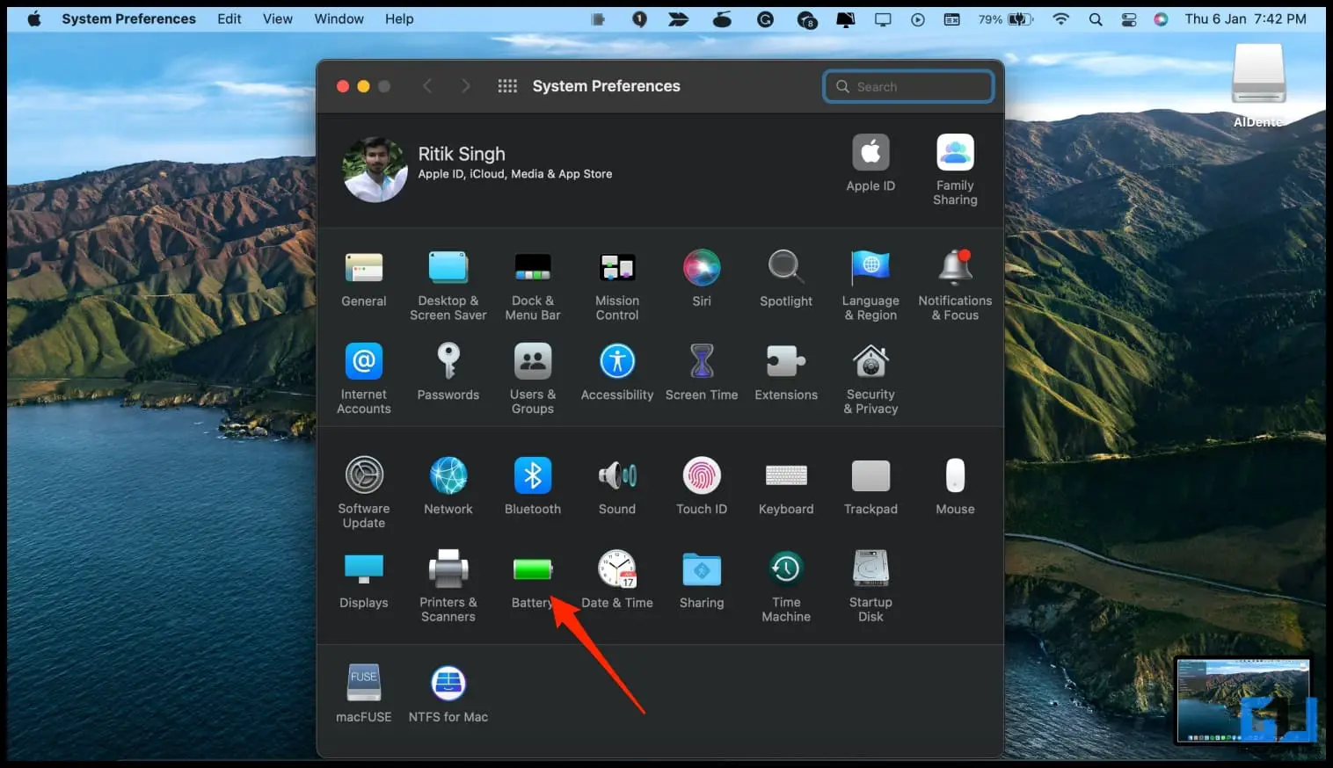
Task: Open the Window menu
Action: (339, 18)
